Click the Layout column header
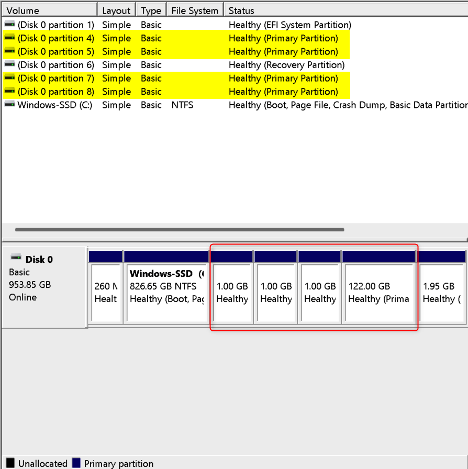Viewport: 468px width, 469px height. [x=116, y=10]
